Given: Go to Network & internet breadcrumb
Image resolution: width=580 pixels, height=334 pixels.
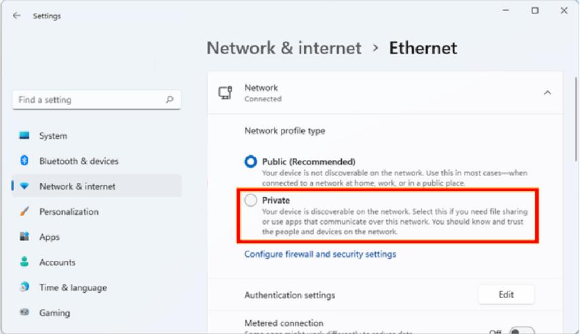Looking at the screenshot, I should (284, 49).
